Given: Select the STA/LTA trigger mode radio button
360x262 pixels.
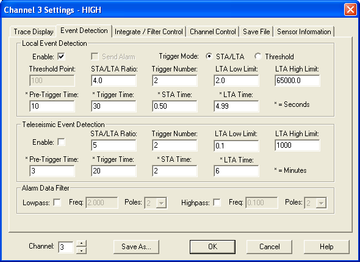Looking at the screenshot, I should click(209, 57).
